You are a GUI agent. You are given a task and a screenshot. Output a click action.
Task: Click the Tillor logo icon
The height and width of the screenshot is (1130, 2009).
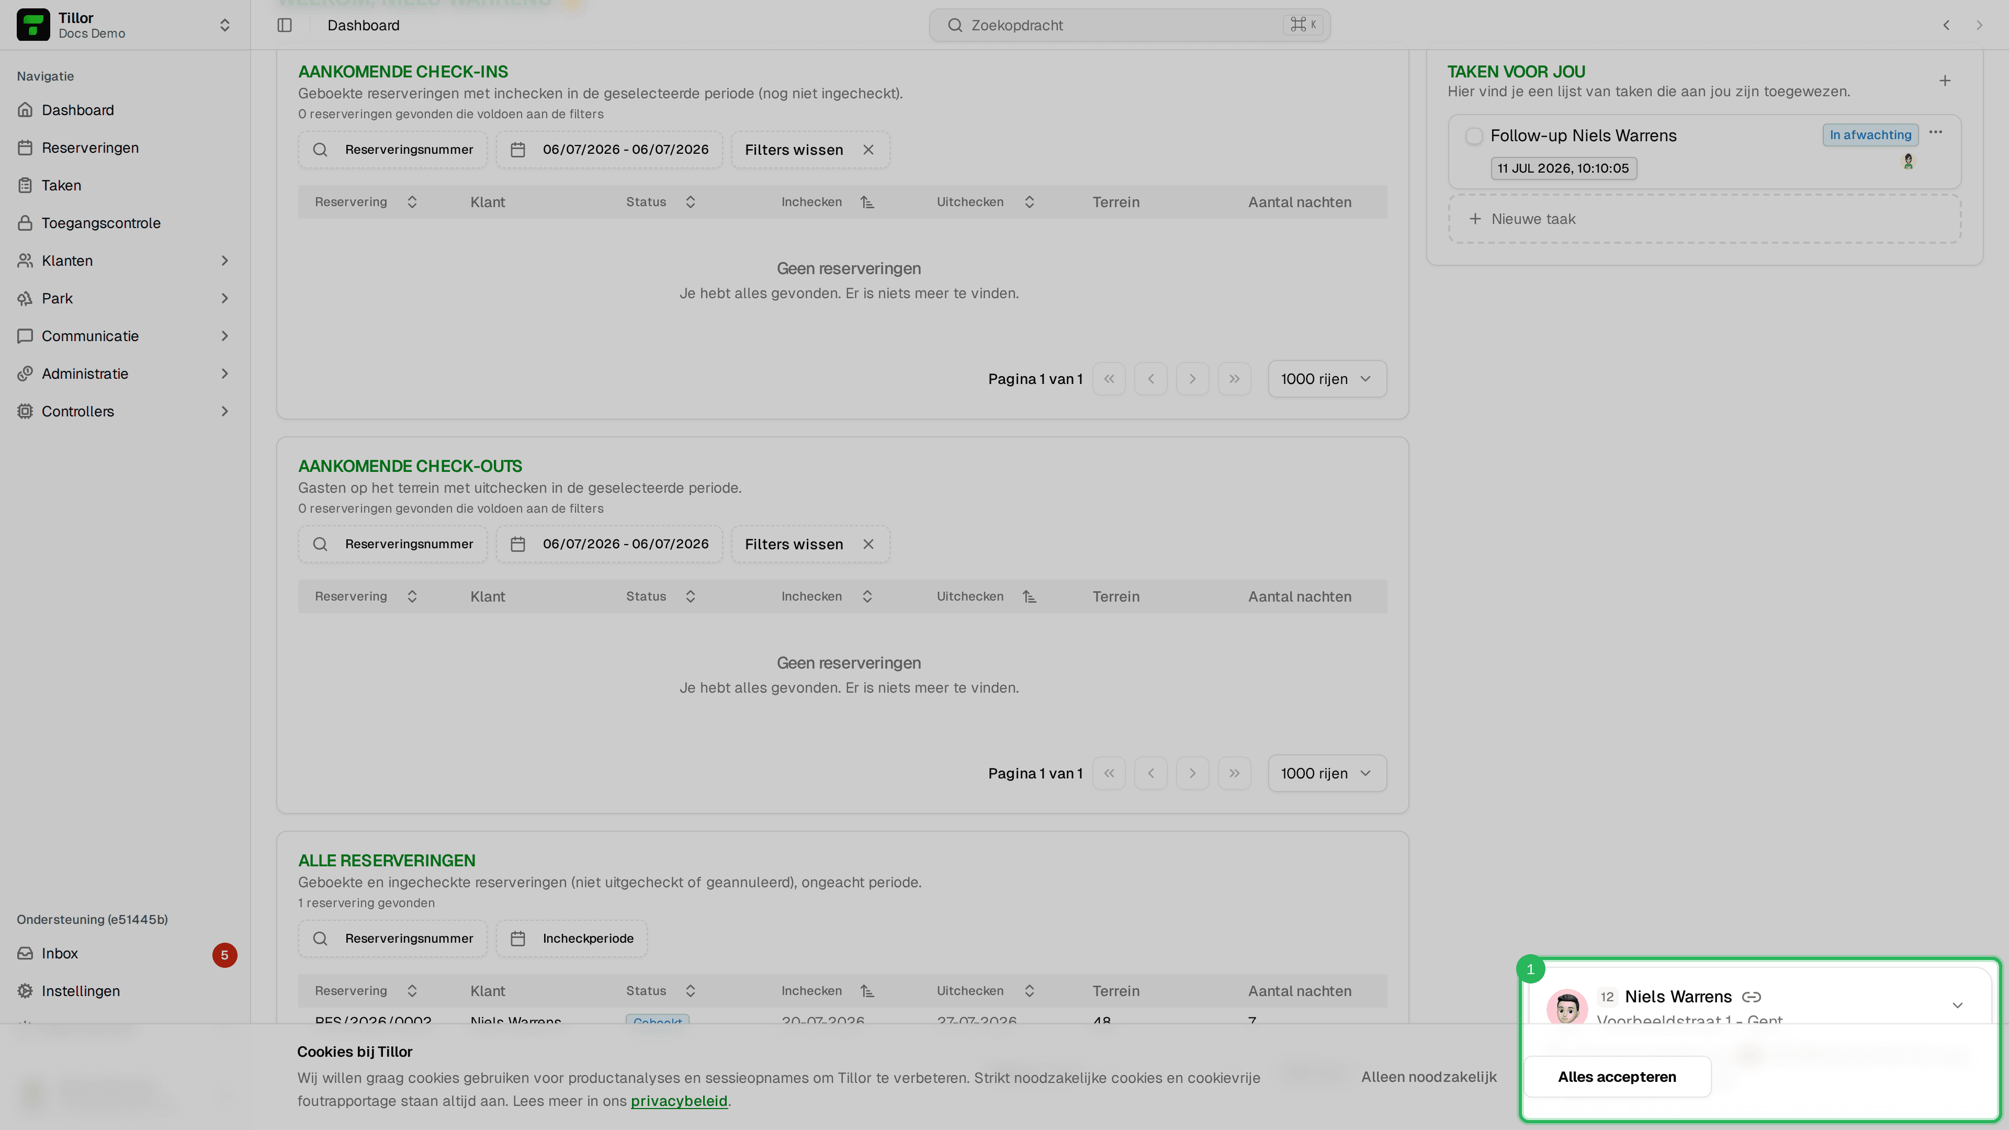(x=33, y=25)
